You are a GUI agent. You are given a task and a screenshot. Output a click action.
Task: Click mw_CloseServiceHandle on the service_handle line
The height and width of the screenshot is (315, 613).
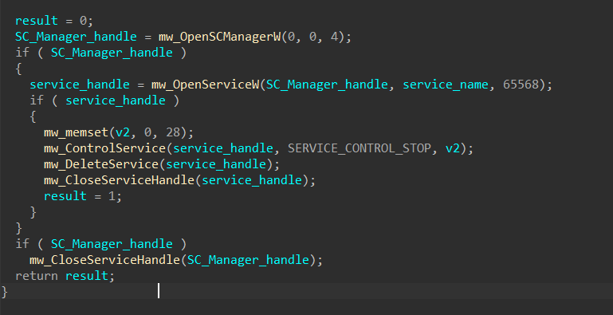(119, 180)
